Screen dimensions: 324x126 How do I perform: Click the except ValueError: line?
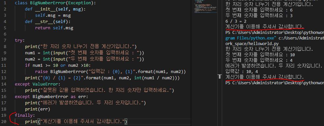point(38,84)
